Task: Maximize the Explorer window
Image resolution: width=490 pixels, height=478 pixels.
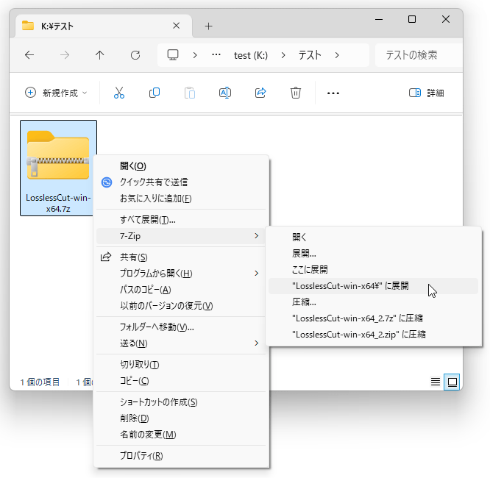Action: (412, 19)
